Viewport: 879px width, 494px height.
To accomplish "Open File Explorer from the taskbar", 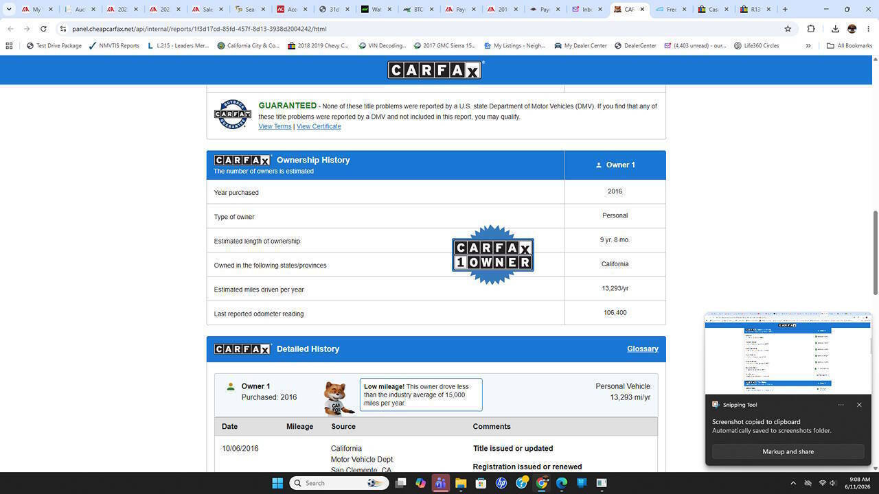I will pos(461,483).
